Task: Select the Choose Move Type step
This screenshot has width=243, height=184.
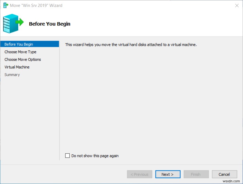Action: point(20,52)
